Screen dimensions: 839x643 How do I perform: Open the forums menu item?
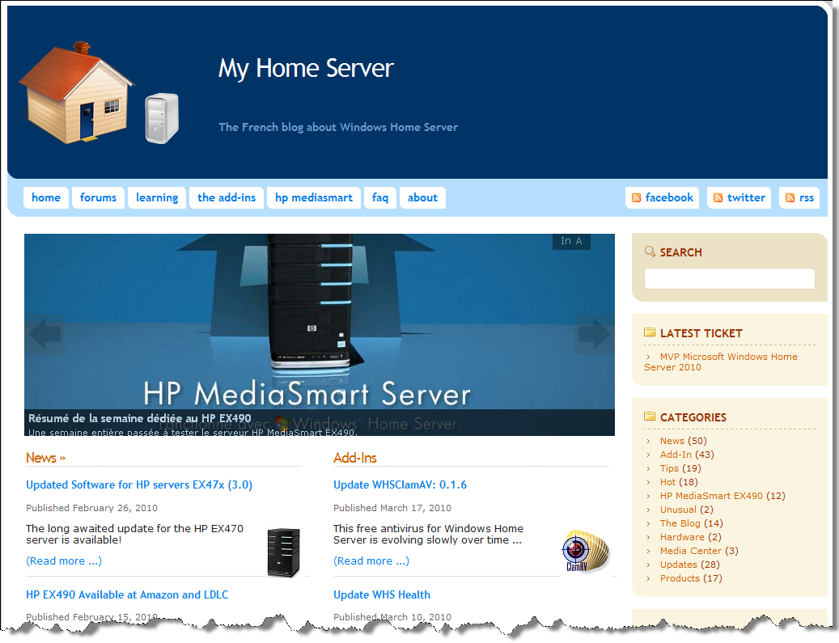[99, 197]
